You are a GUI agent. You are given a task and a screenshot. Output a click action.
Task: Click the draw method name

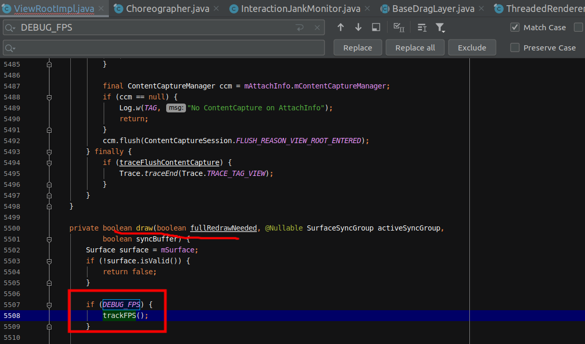pos(144,228)
